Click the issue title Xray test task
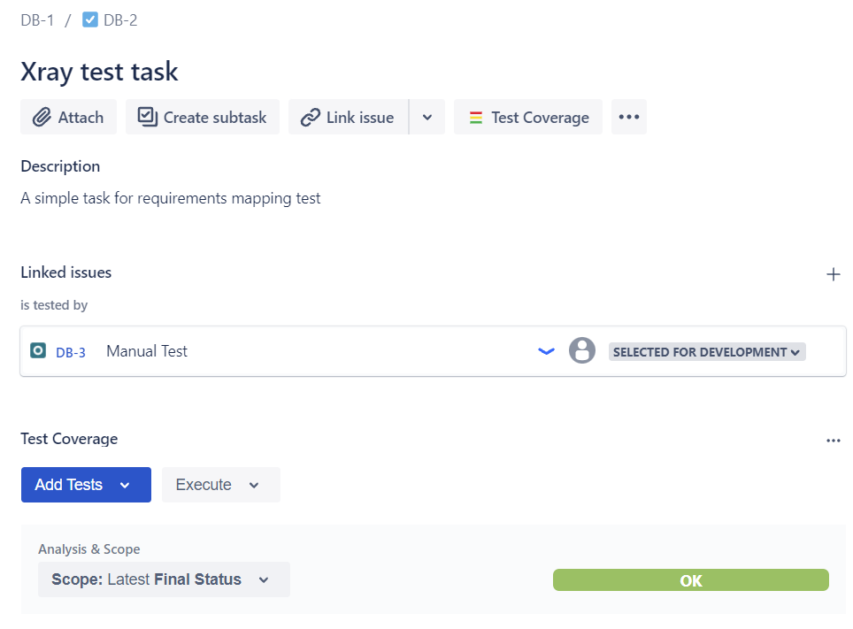Viewport: 853px width, 629px height. (x=99, y=72)
